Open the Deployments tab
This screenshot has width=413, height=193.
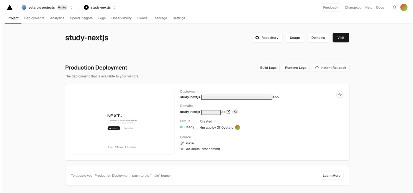tap(34, 18)
